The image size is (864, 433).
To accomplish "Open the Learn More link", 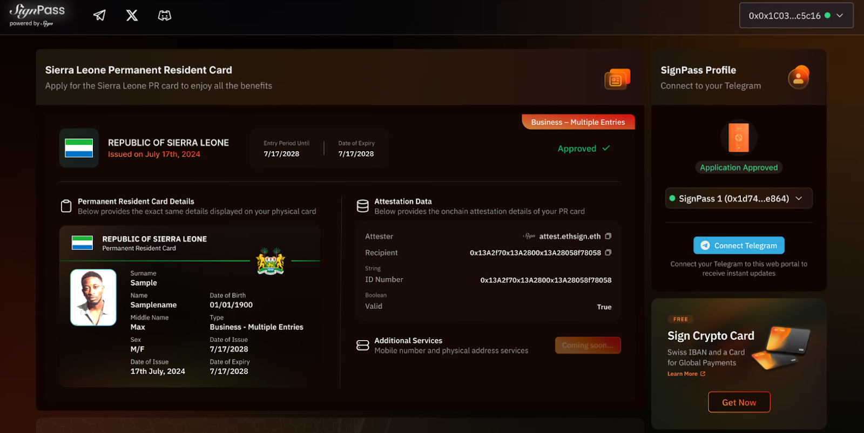I will tap(686, 374).
